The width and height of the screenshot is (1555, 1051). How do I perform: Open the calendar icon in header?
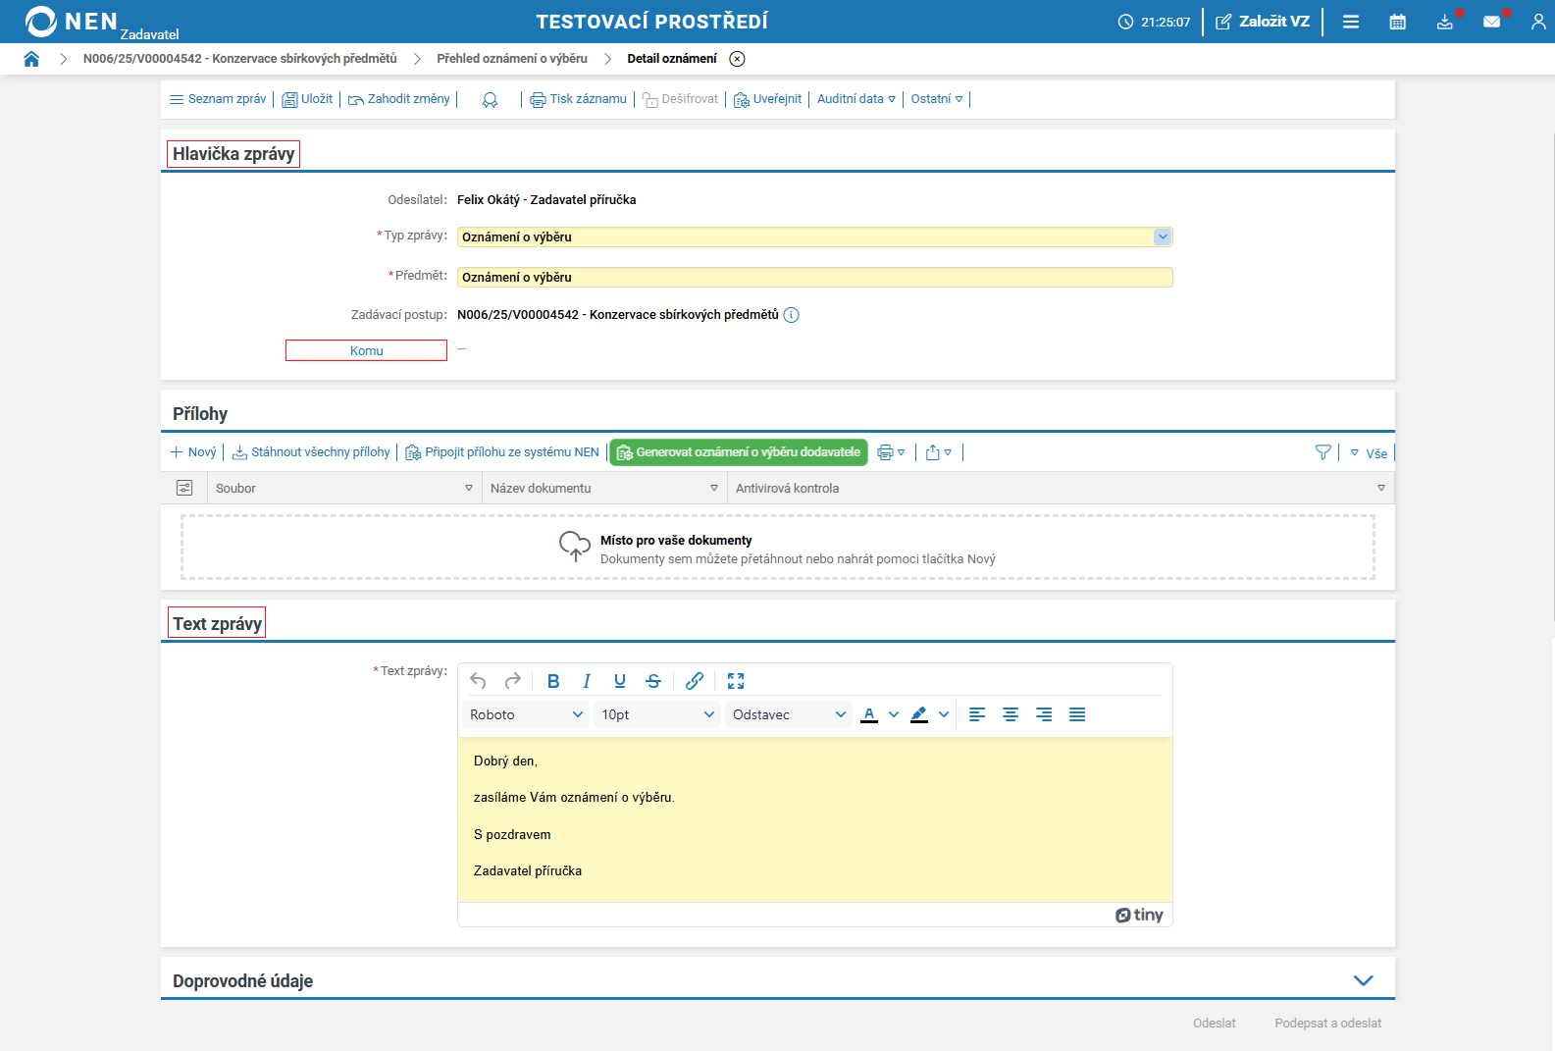click(x=1397, y=22)
